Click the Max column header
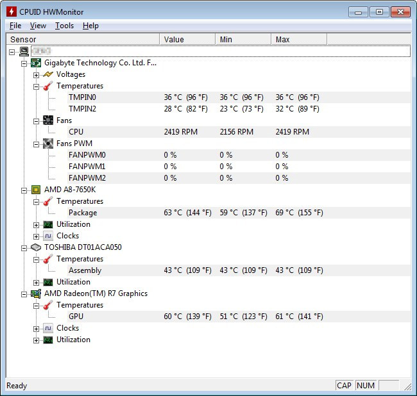The height and width of the screenshot is (396, 417). click(299, 39)
